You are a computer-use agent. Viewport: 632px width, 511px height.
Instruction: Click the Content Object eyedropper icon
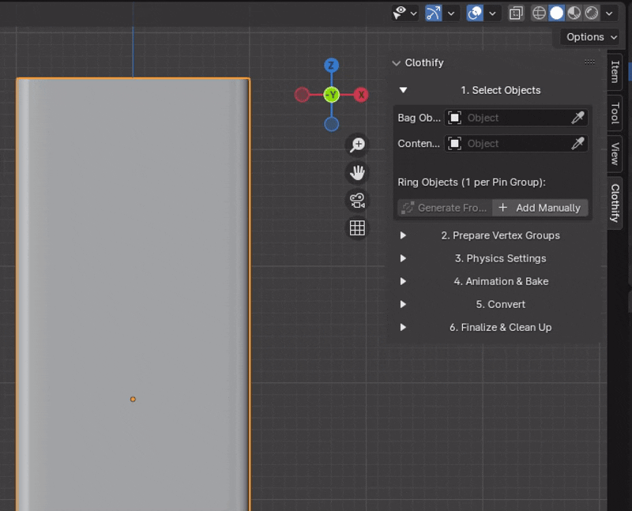coord(577,144)
